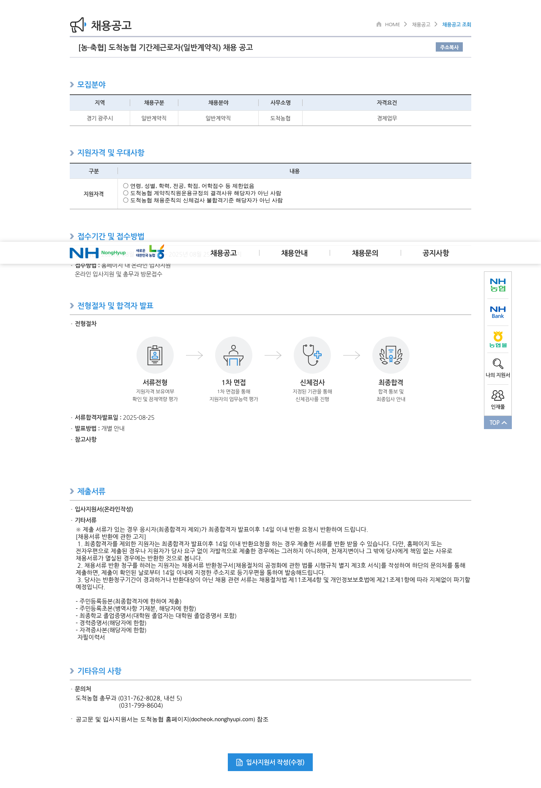Go to HOME breadcrumb link
This screenshot has height=788, width=541.
coord(392,25)
